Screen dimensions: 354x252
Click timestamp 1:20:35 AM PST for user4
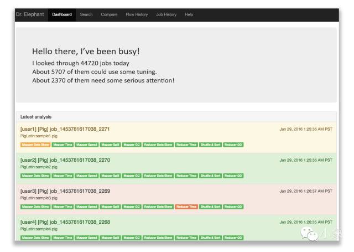306,222
